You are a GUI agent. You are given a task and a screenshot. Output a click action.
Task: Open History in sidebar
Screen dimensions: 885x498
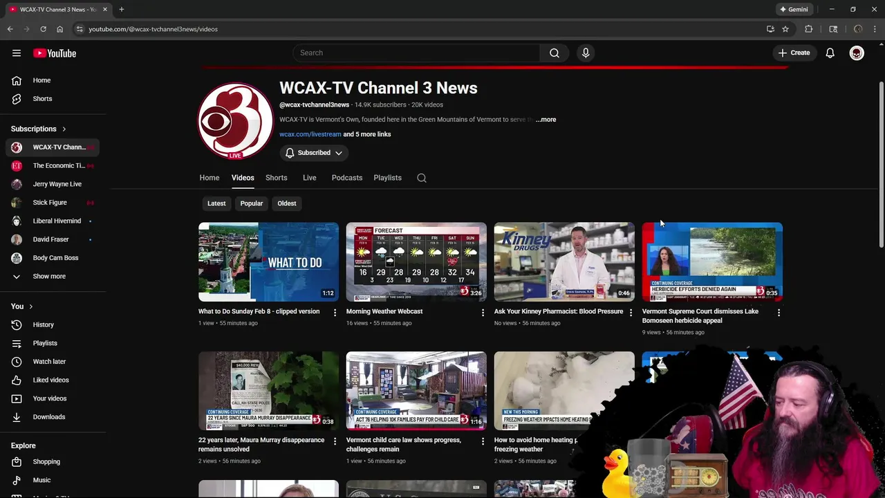53,324
